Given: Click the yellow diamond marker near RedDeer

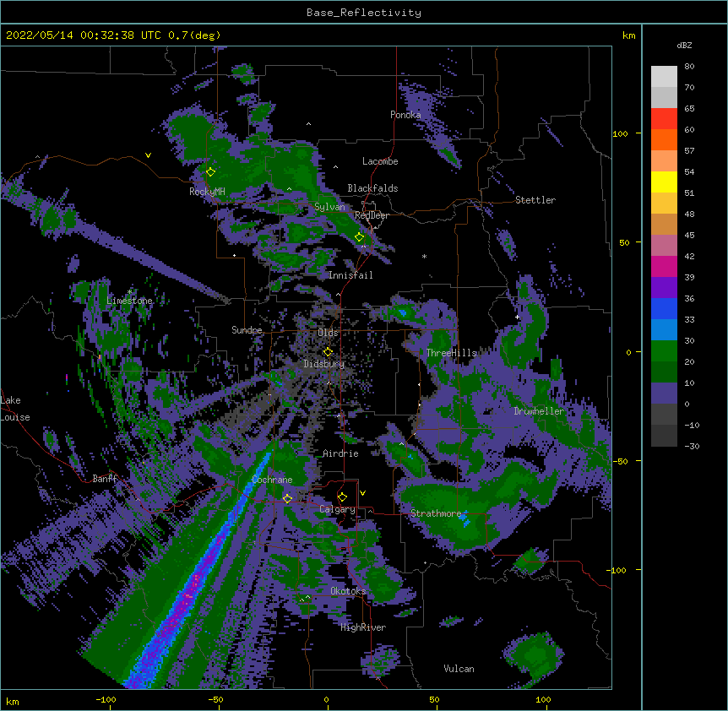Looking at the screenshot, I should coord(360,237).
